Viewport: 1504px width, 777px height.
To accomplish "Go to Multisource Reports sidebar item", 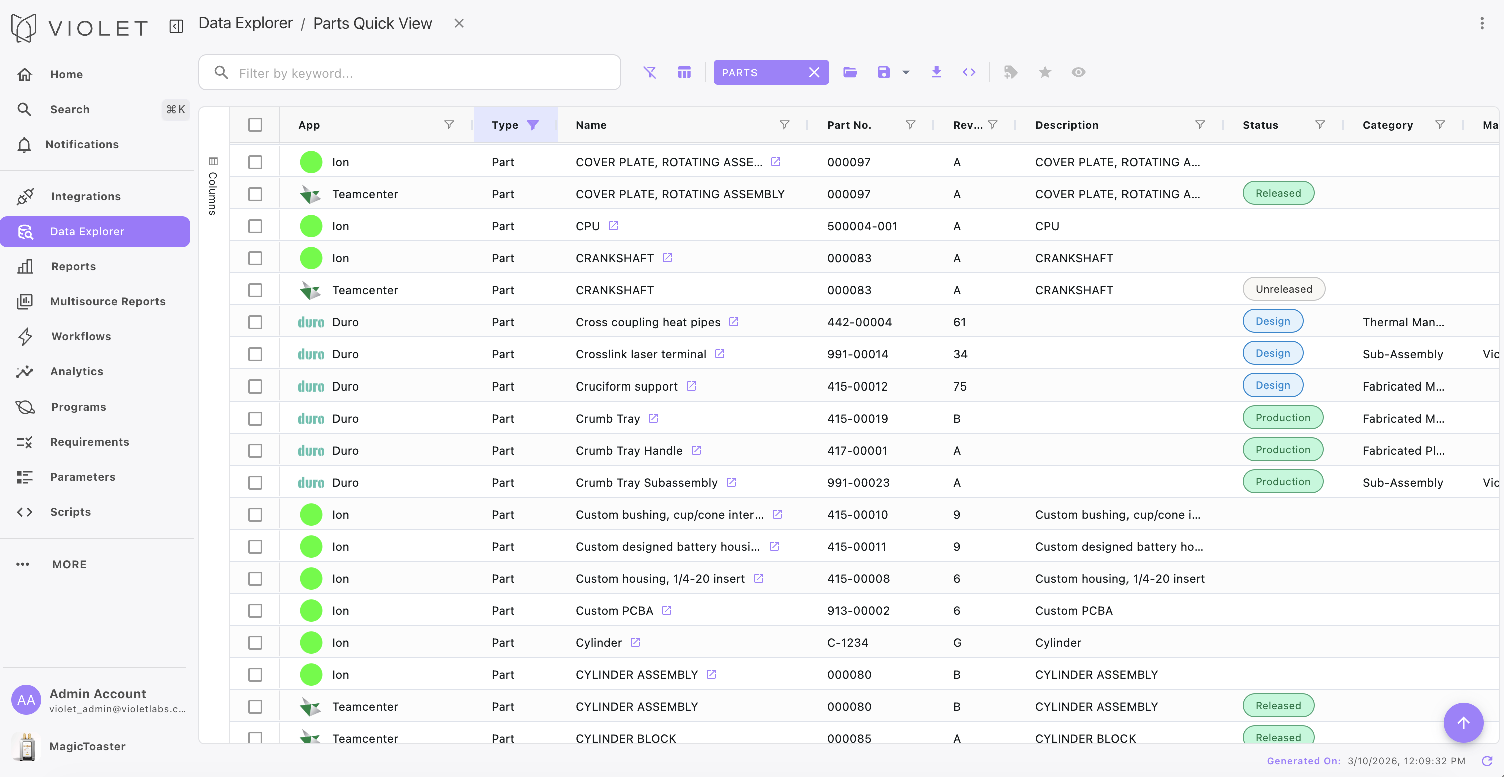I will [x=108, y=301].
